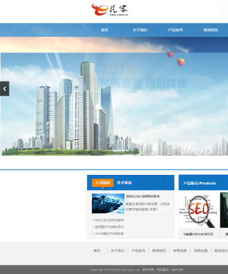Open the blue SEO news thumbnail image
228x274 pixels.
click(108, 203)
